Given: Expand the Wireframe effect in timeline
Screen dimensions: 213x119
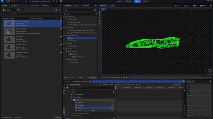Looking at the screenshot, I should (x=72, y=95).
